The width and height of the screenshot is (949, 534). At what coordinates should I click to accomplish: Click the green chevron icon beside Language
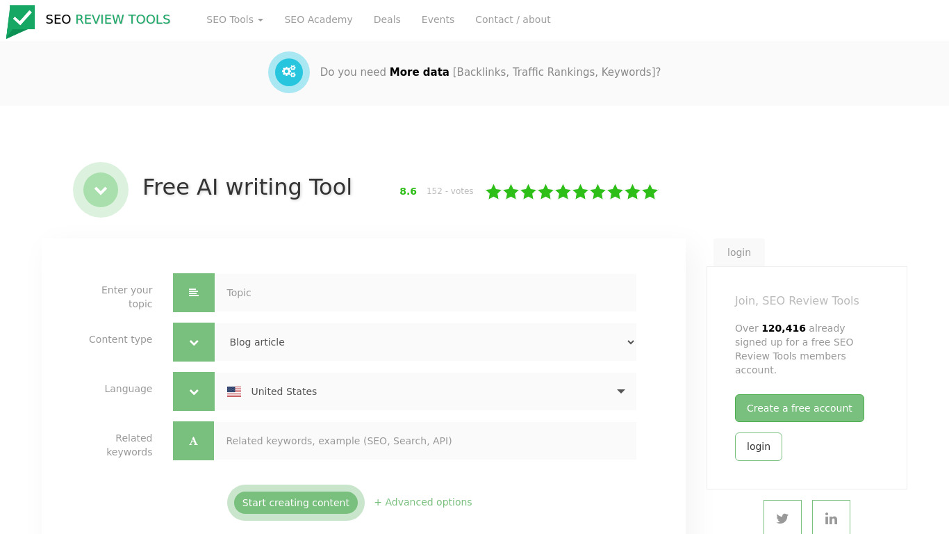(194, 391)
